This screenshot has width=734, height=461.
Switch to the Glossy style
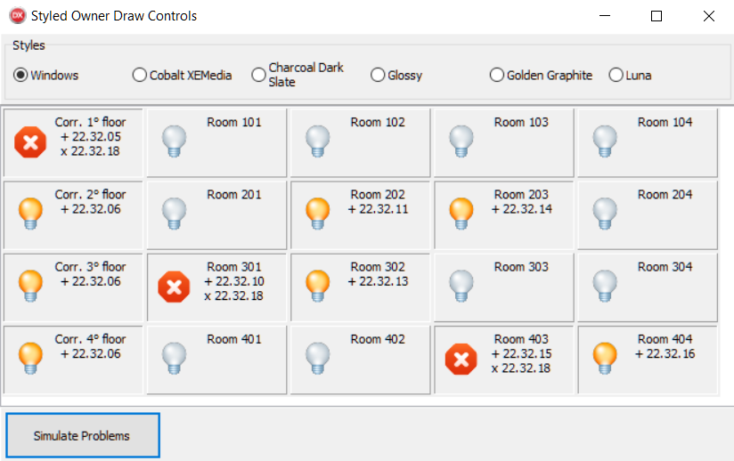[x=378, y=76]
